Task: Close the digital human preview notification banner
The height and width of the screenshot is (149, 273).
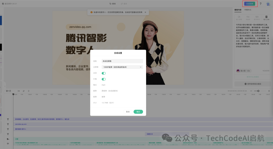Action: pyautogui.click(x=145, y=12)
